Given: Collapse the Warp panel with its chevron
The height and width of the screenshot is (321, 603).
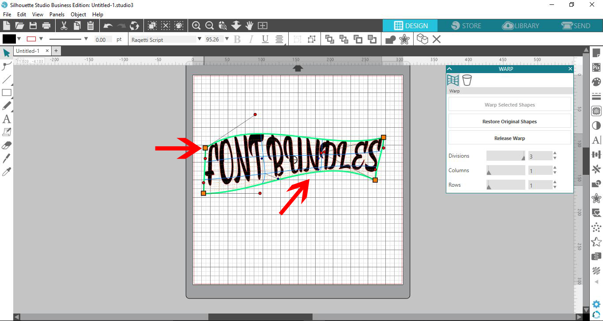Looking at the screenshot, I should pyautogui.click(x=449, y=69).
